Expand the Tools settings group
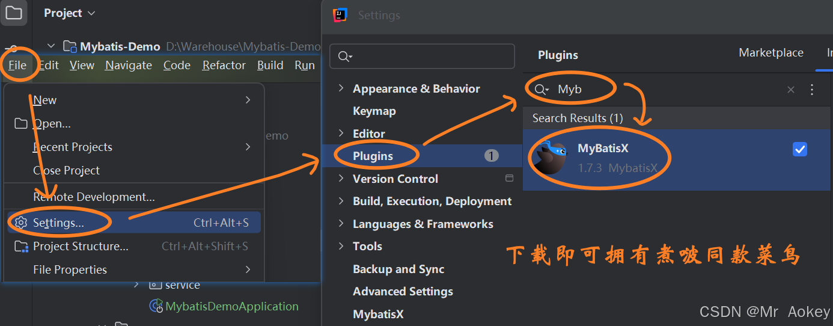833x326 pixels. tap(341, 246)
